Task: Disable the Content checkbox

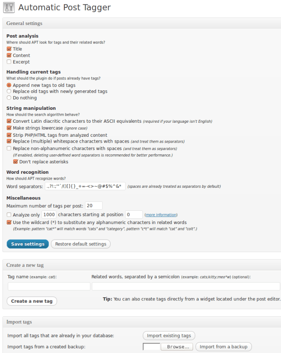Action: pyautogui.click(x=9, y=55)
